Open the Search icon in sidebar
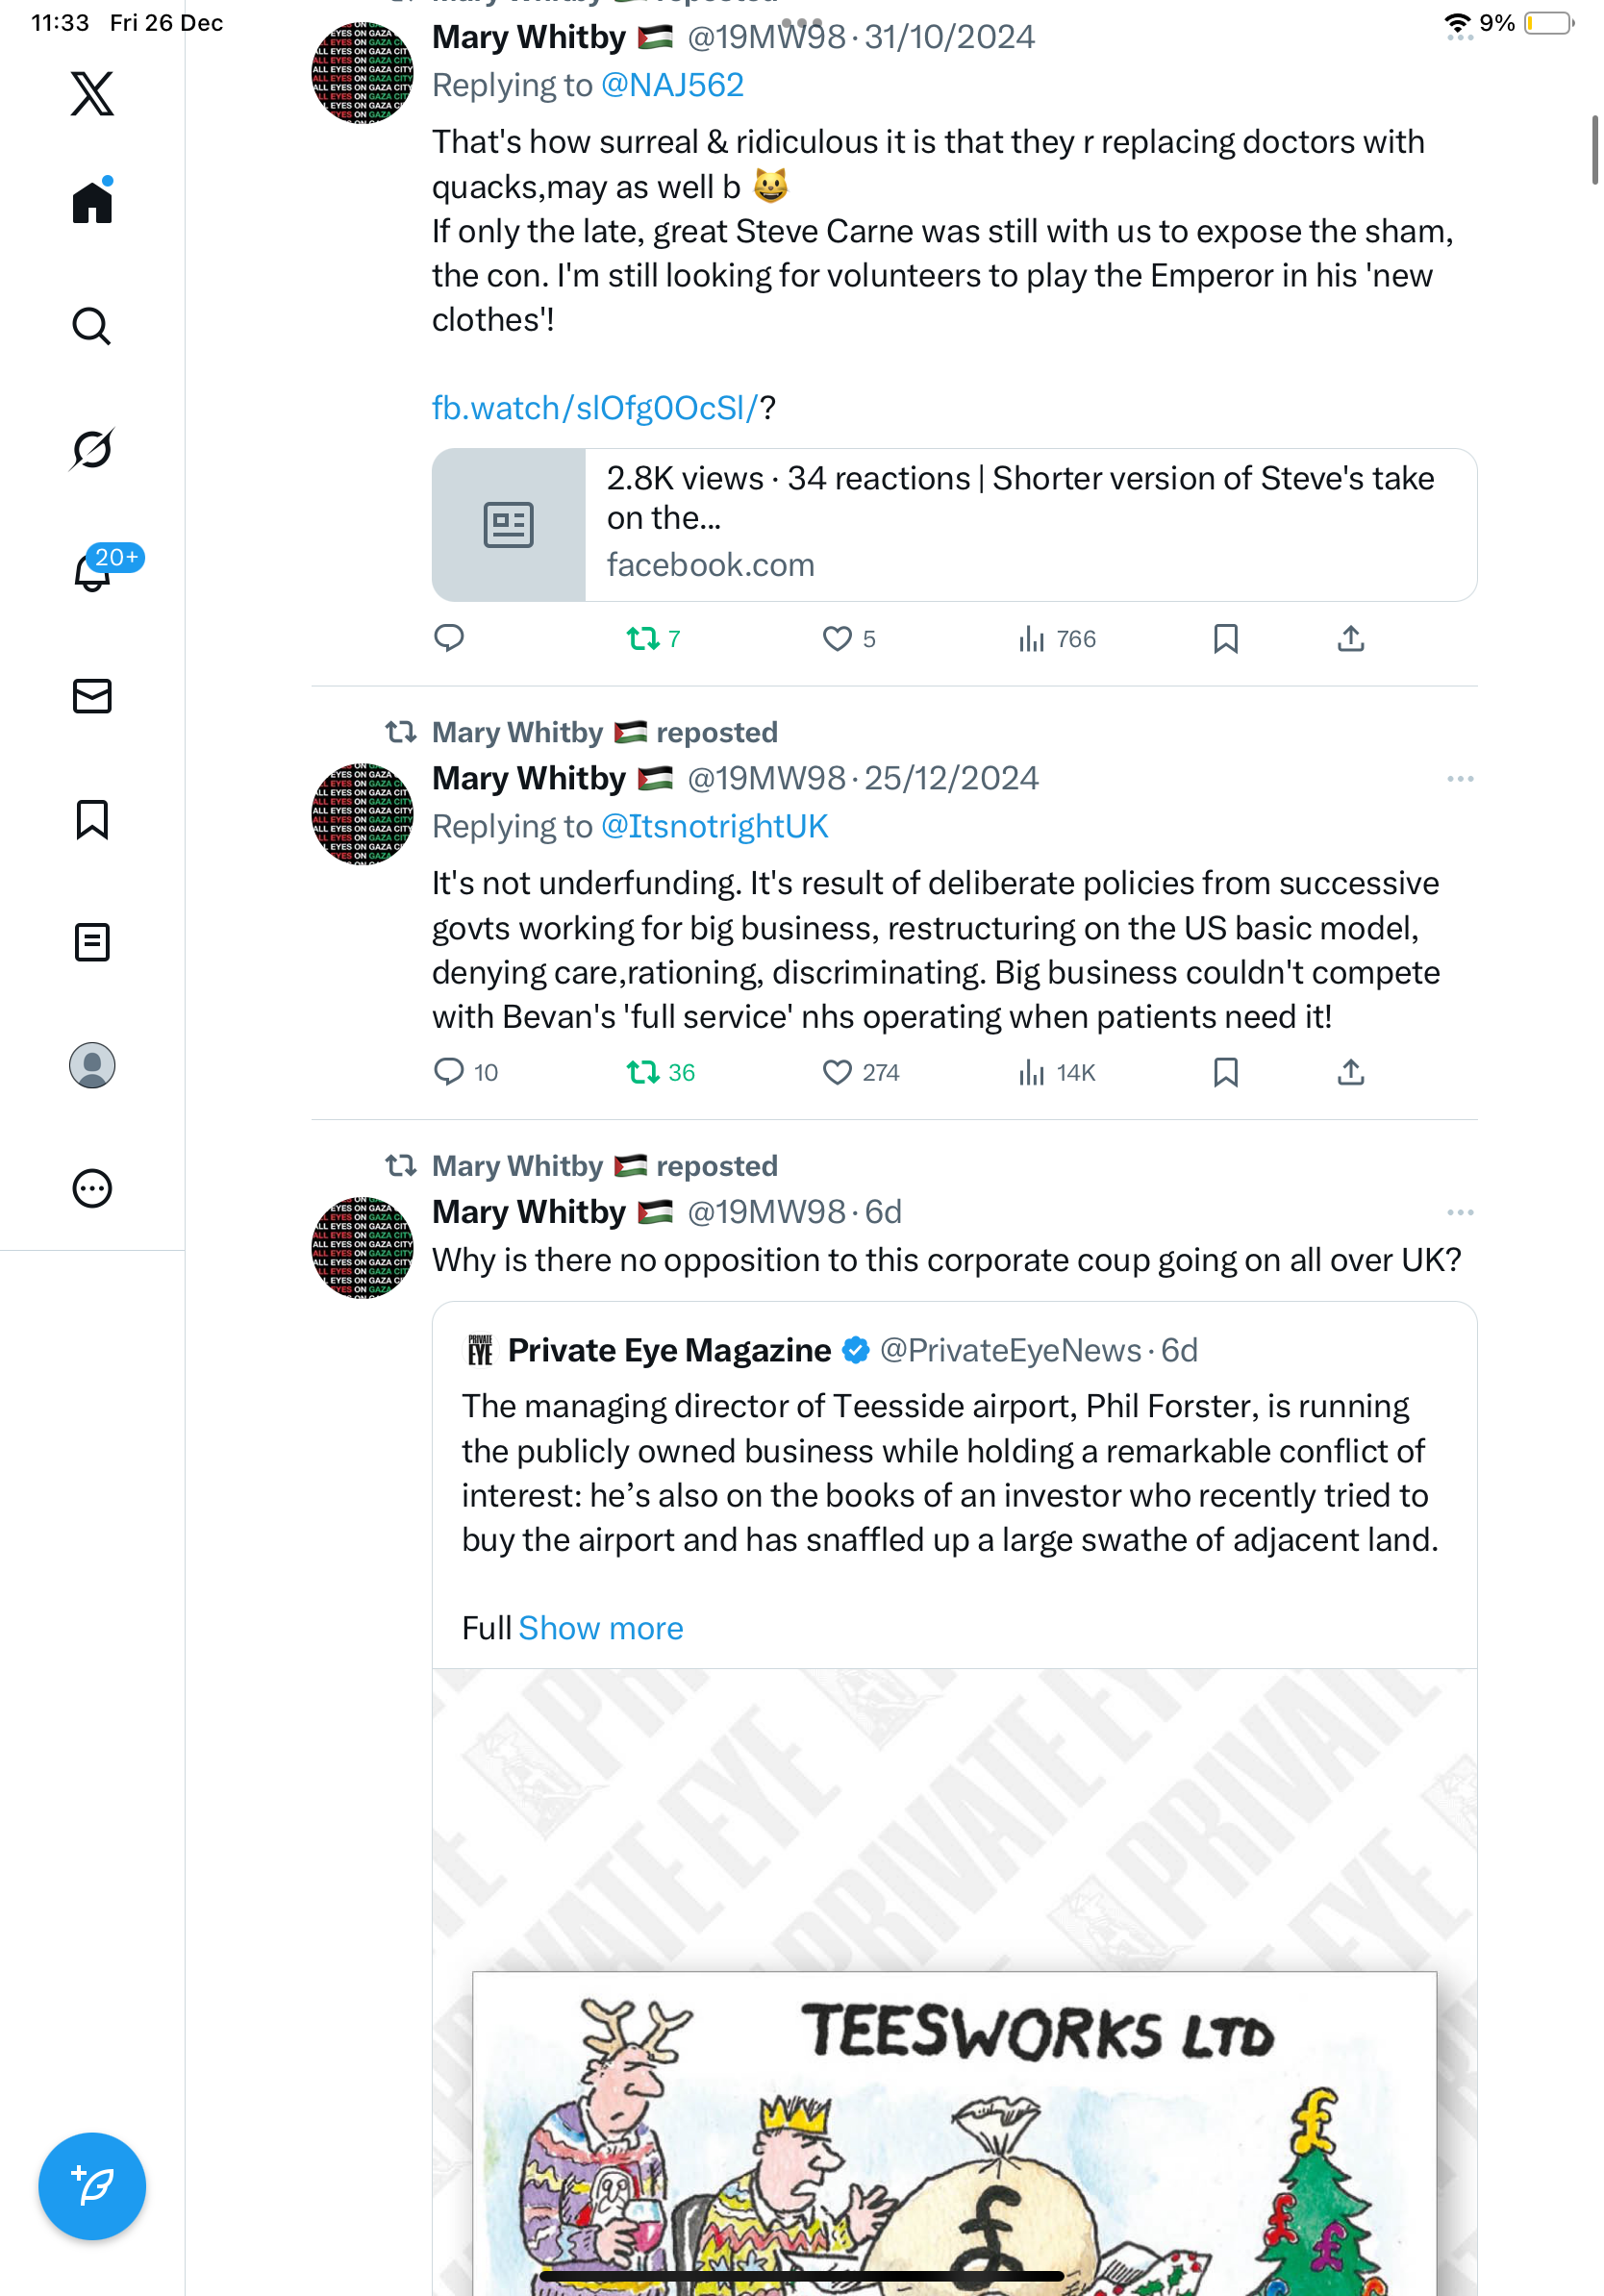 [92, 326]
